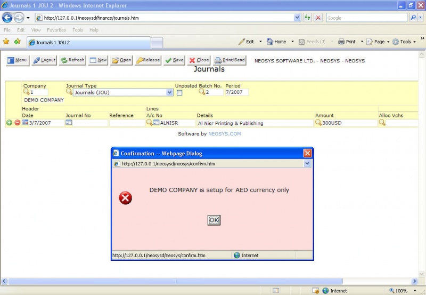This screenshot has width=426, height=295.
Task: Click the browser Forward button
Action: (x=19, y=18)
